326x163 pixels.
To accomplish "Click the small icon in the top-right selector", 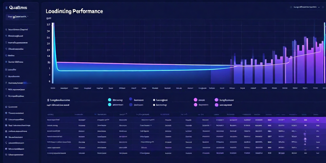I will pyautogui.click(x=291, y=7).
